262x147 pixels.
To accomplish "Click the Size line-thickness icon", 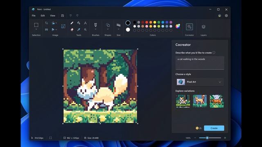I will tap(118, 25).
